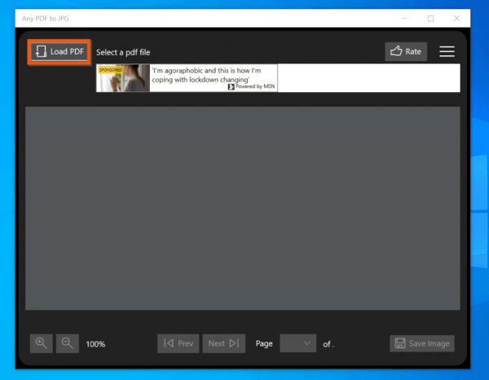Rate the app with thumbs-up button

pyautogui.click(x=406, y=51)
